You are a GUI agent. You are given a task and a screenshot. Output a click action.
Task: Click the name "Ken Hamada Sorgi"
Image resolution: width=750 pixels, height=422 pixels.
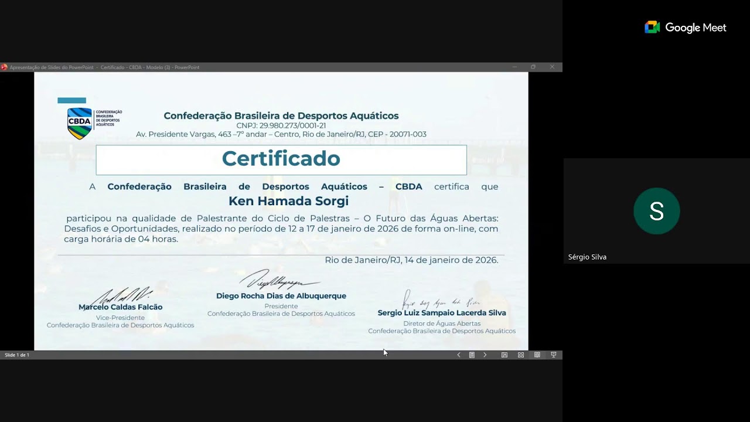tap(288, 201)
